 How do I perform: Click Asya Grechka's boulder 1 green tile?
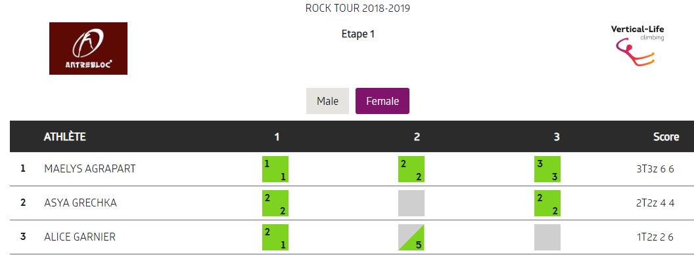(275, 203)
